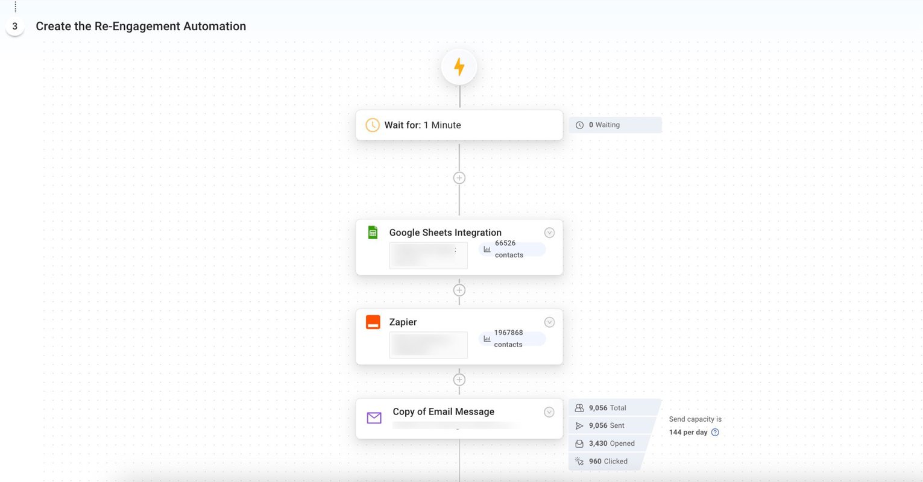Click the blurred thumbnail in Zapier step

click(429, 345)
